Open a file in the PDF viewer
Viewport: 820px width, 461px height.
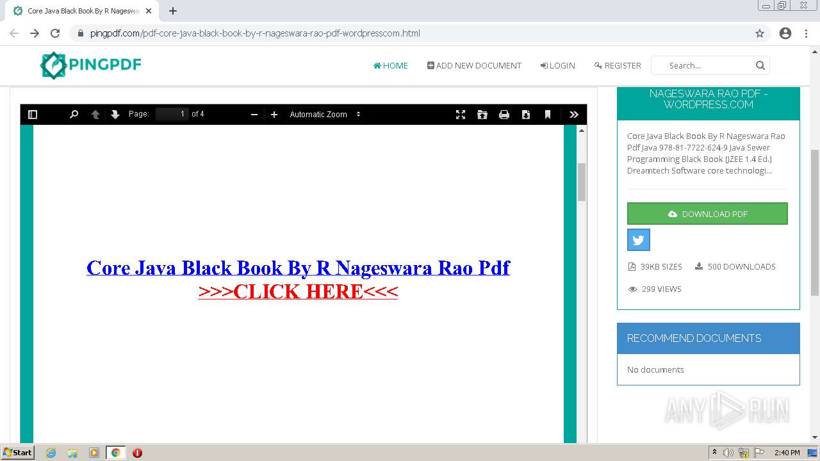pyautogui.click(x=482, y=115)
